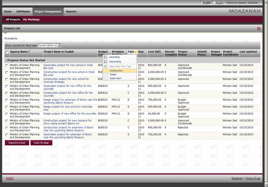The height and width of the screenshot is (187, 268).
Task: Open Supervision project for new school West Bay
Action: click(x=68, y=66)
